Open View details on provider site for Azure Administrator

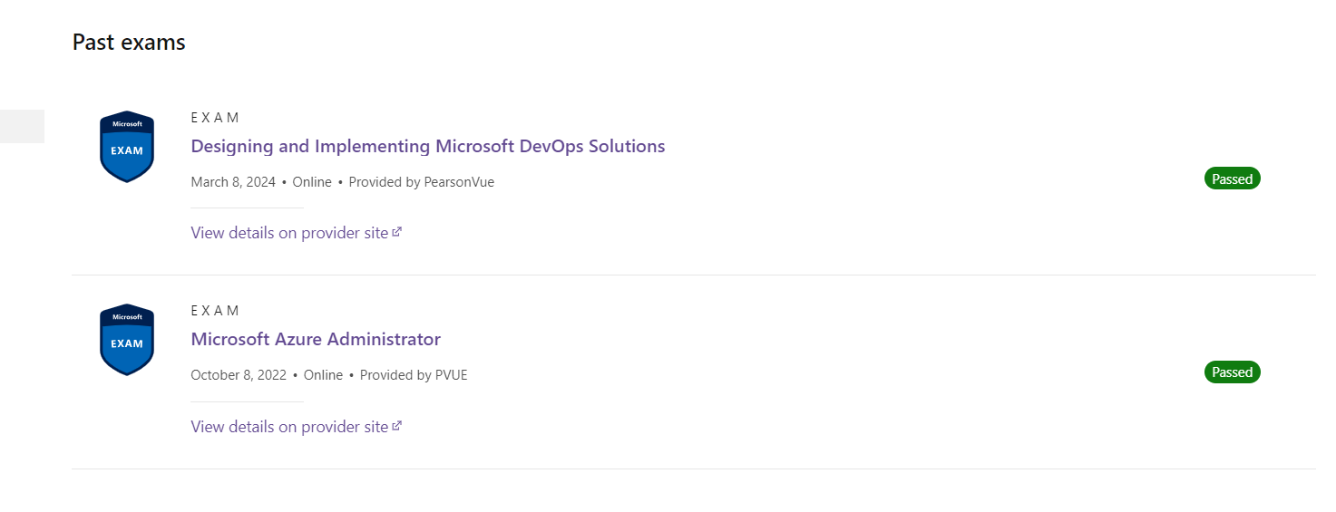[296, 427]
